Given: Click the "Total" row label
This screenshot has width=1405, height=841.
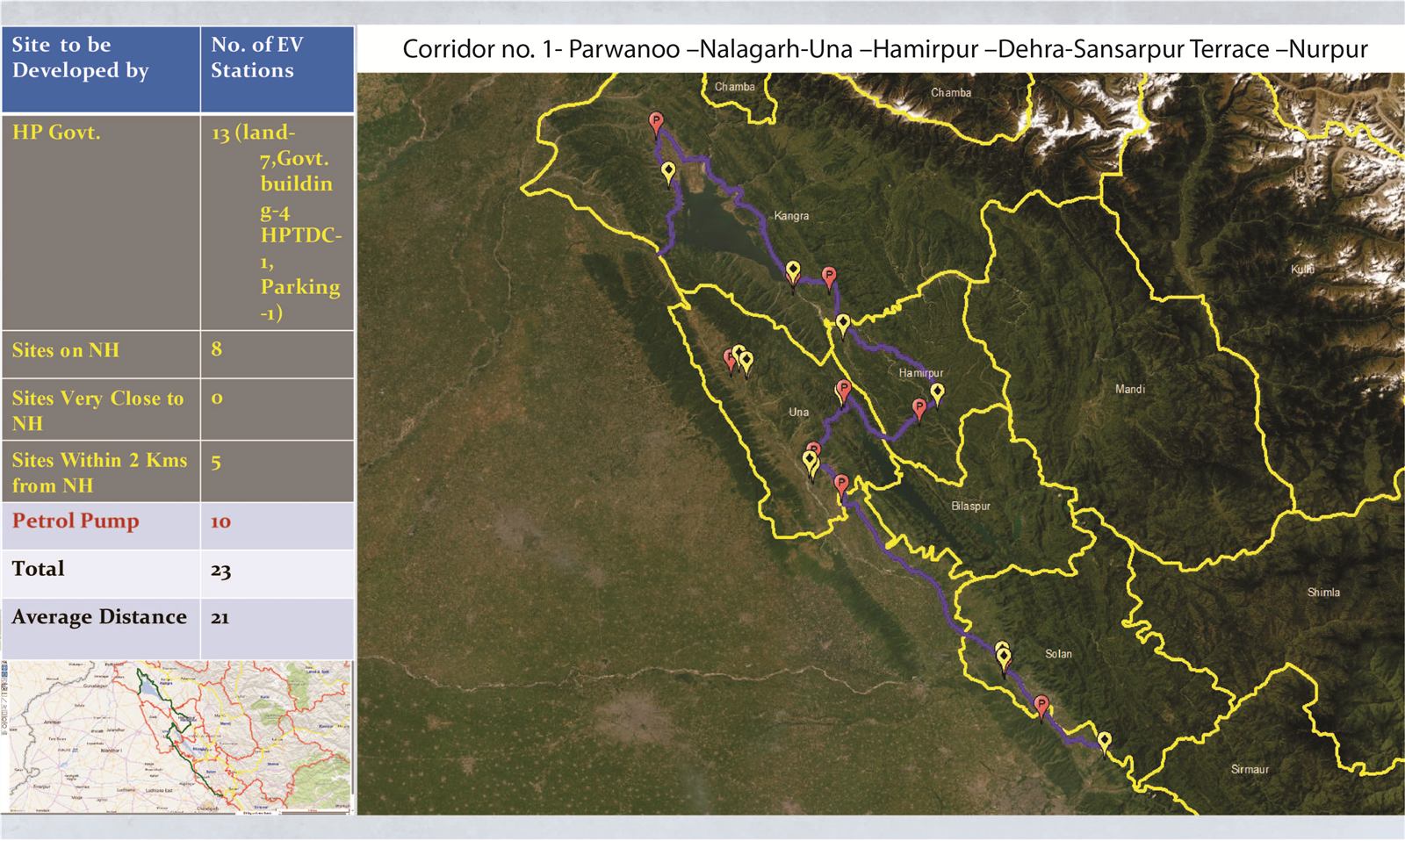Looking at the screenshot, I should pos(39,569).
